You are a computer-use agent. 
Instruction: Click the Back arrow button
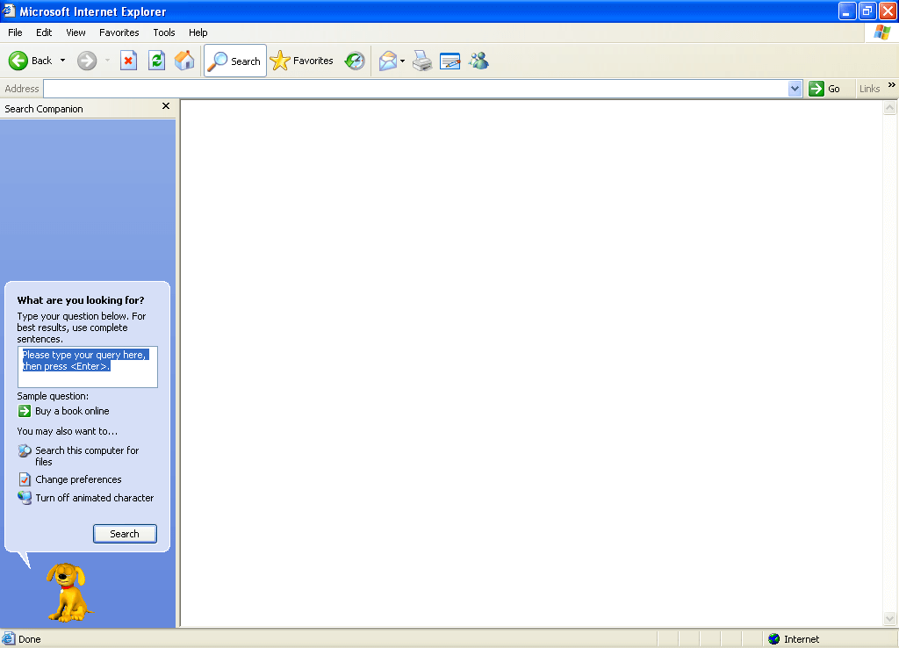coord(30,61)
